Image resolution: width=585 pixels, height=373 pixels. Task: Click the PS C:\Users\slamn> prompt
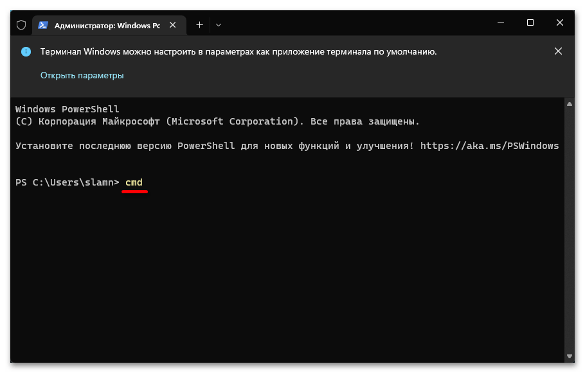click(67, 182)
